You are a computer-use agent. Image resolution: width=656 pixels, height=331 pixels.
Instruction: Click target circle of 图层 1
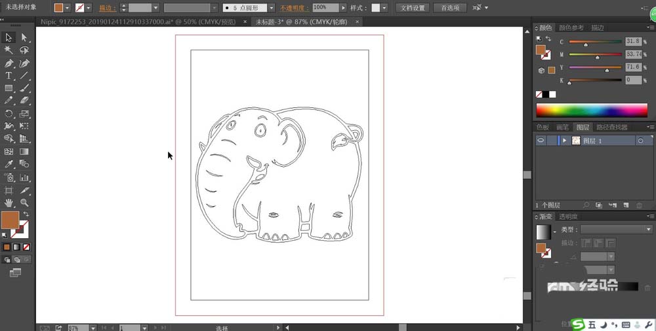(x=640, y=141)
